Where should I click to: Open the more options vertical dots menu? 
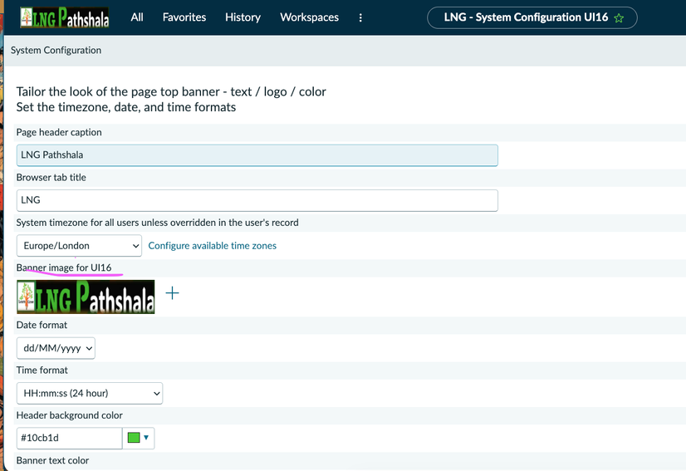click(360, 17)
